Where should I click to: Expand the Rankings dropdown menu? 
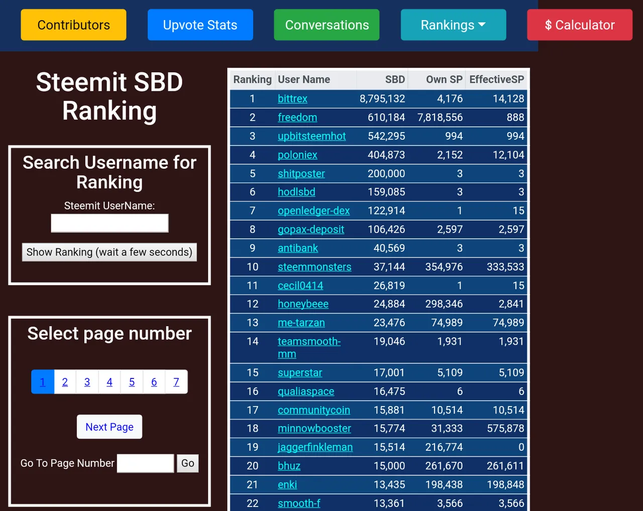tap(453, 25)
